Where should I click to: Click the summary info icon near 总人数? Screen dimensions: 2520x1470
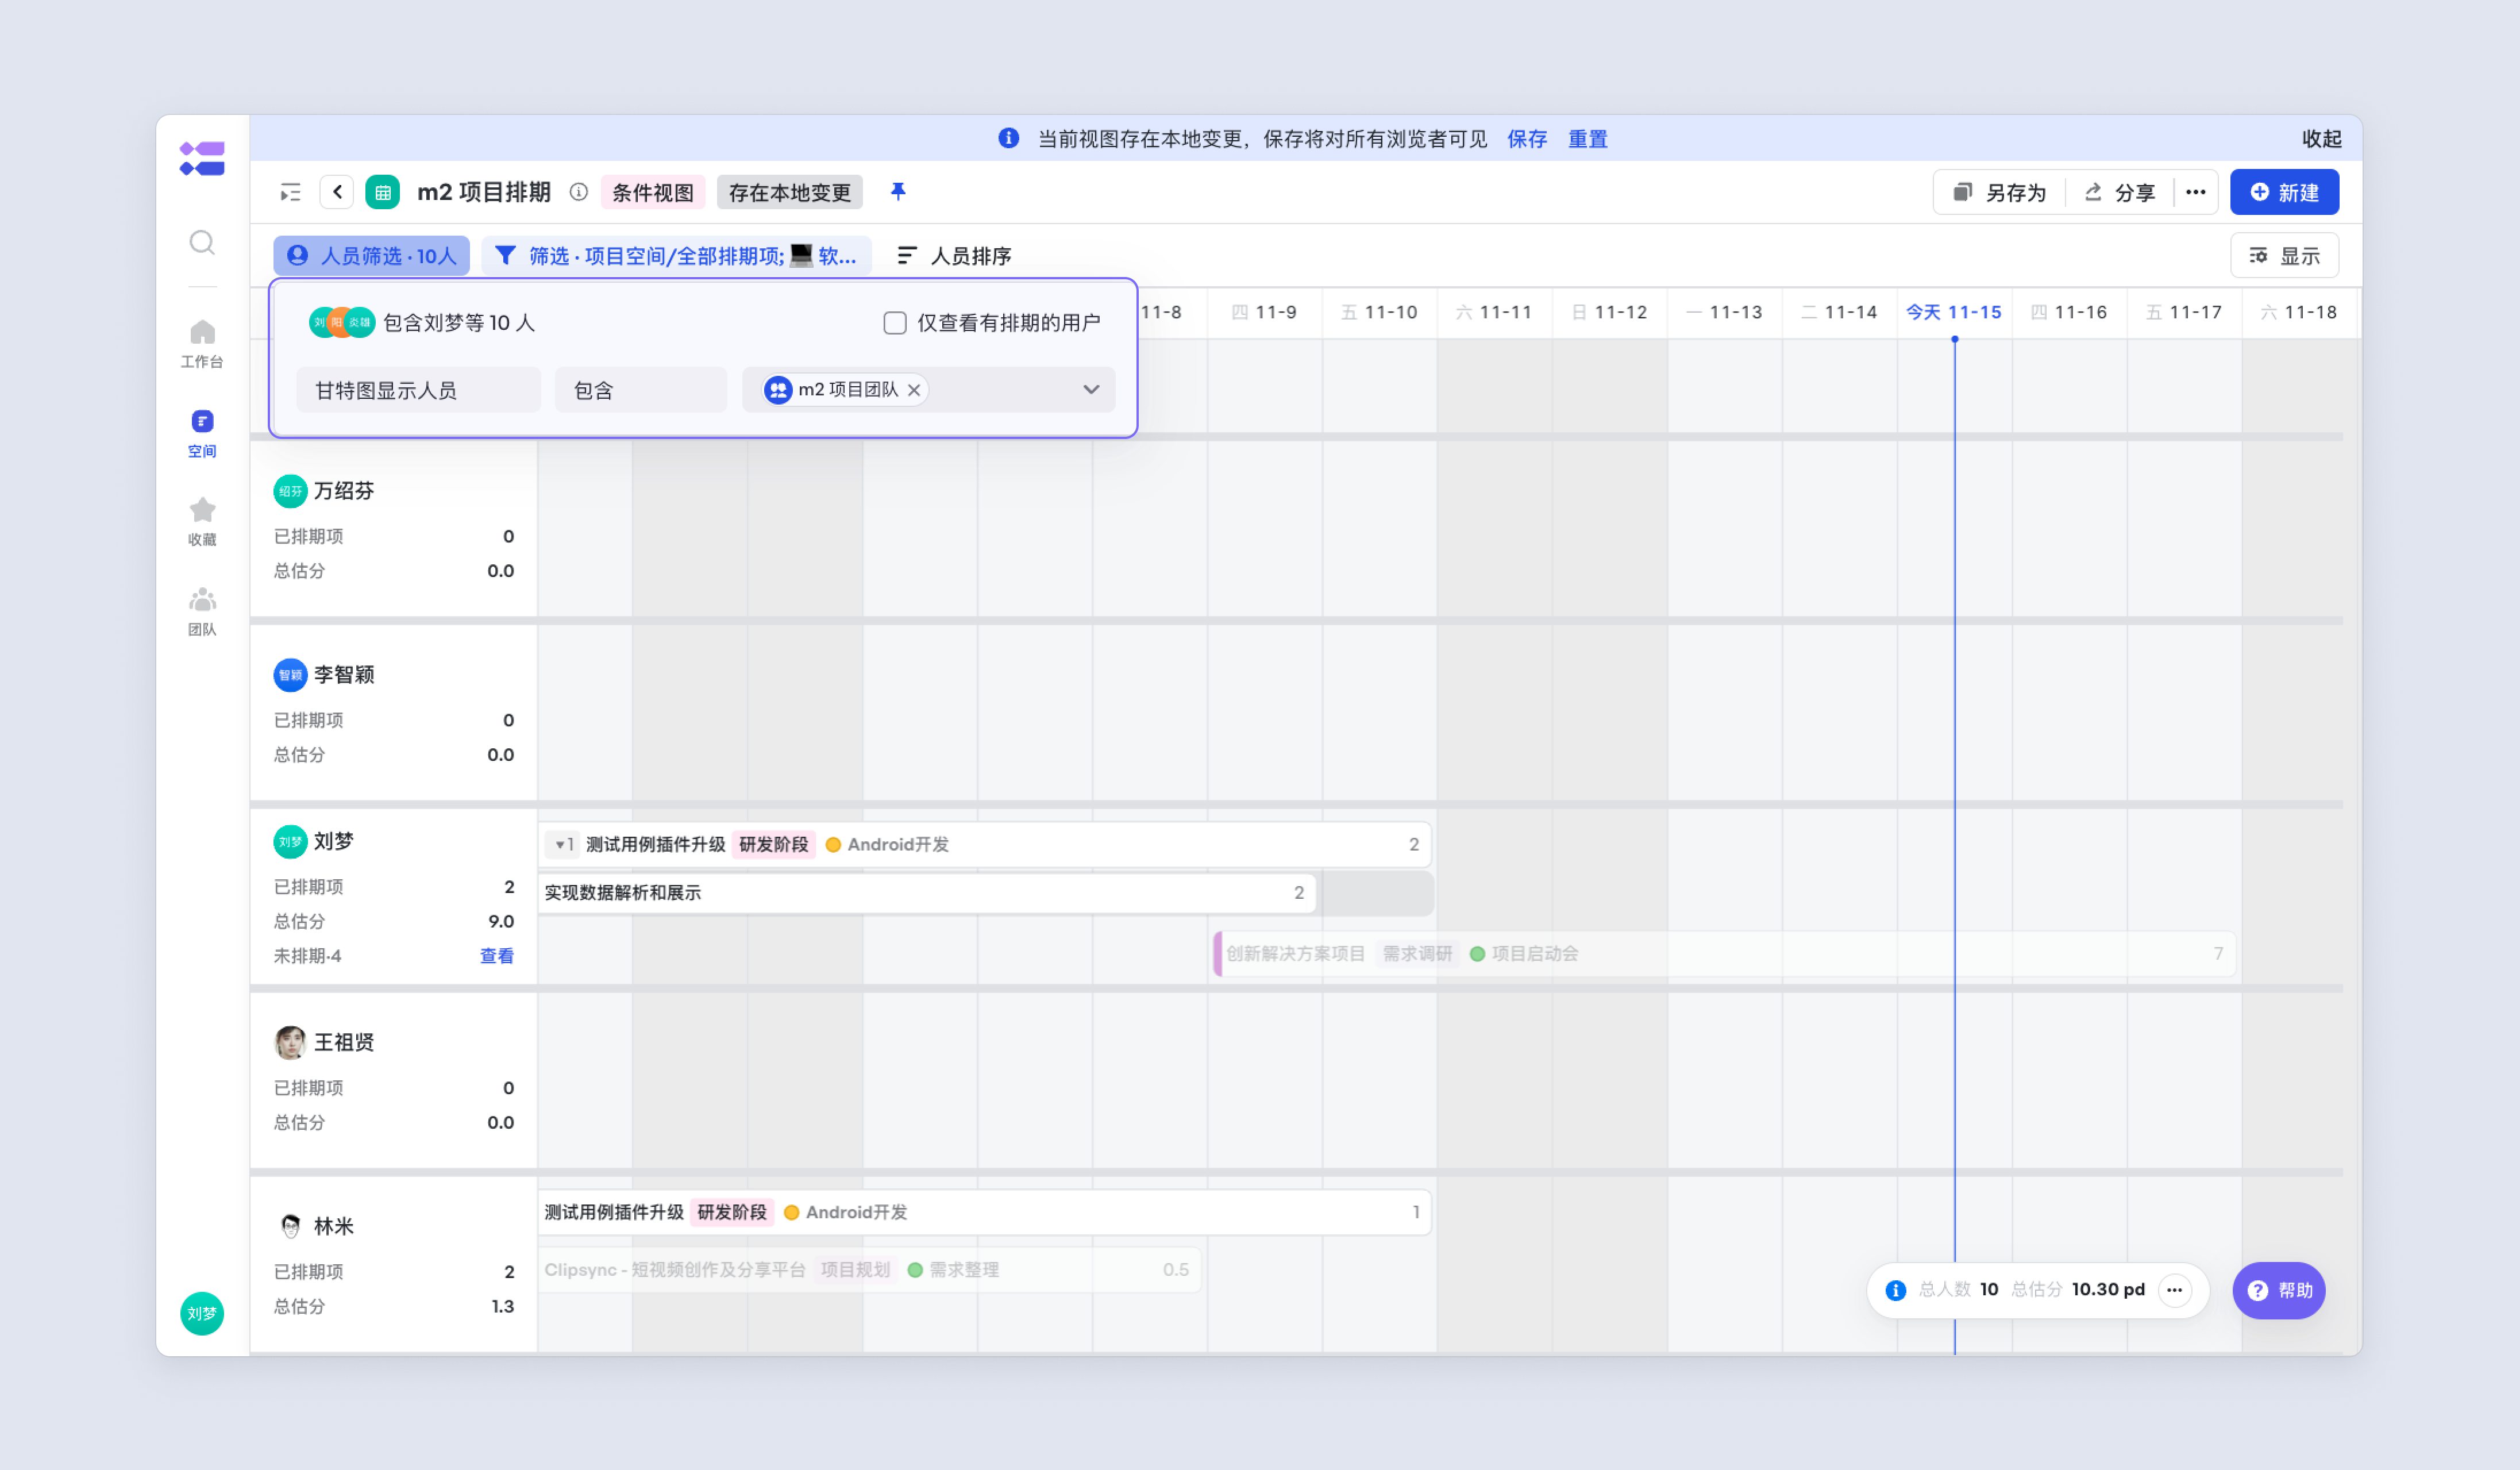[1895, 1290]
